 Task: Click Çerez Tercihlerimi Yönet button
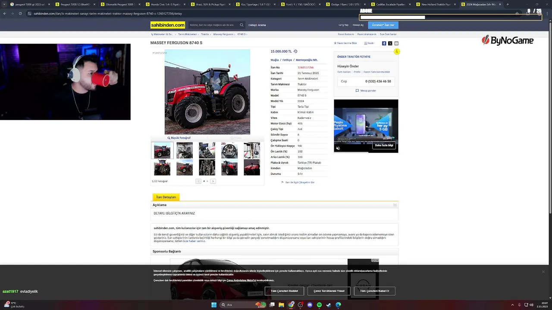(329, 291)
